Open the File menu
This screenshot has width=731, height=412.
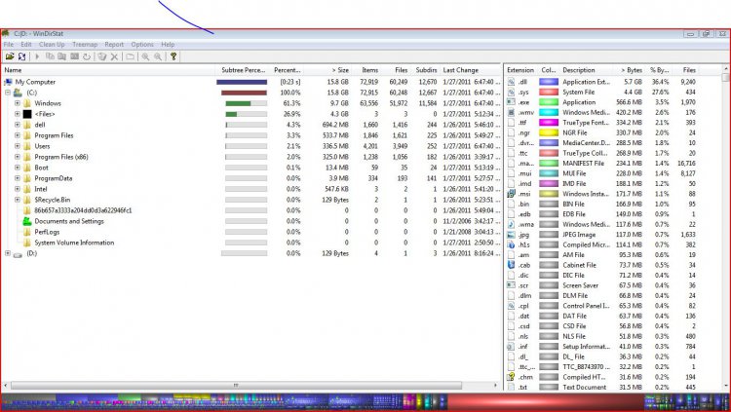point(9,44)
